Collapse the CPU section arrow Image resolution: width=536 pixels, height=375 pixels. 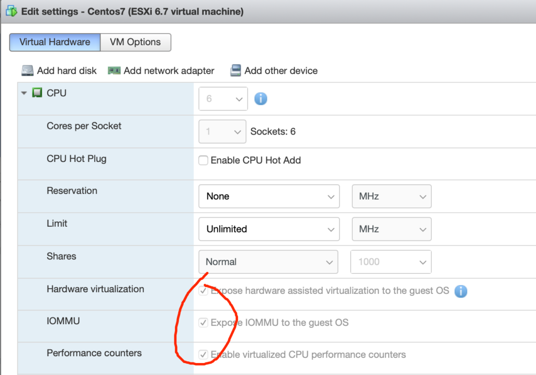[24, 93]
